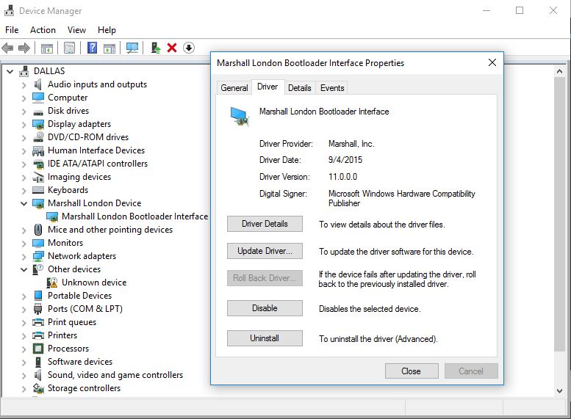571x419 pixels.
Task: Switch to the Details tab
Action: [x=299, y=88]
